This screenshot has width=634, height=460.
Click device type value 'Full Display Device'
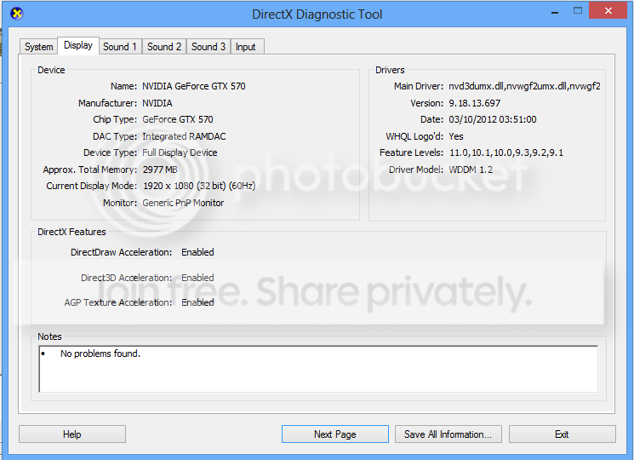coord(180,152)
